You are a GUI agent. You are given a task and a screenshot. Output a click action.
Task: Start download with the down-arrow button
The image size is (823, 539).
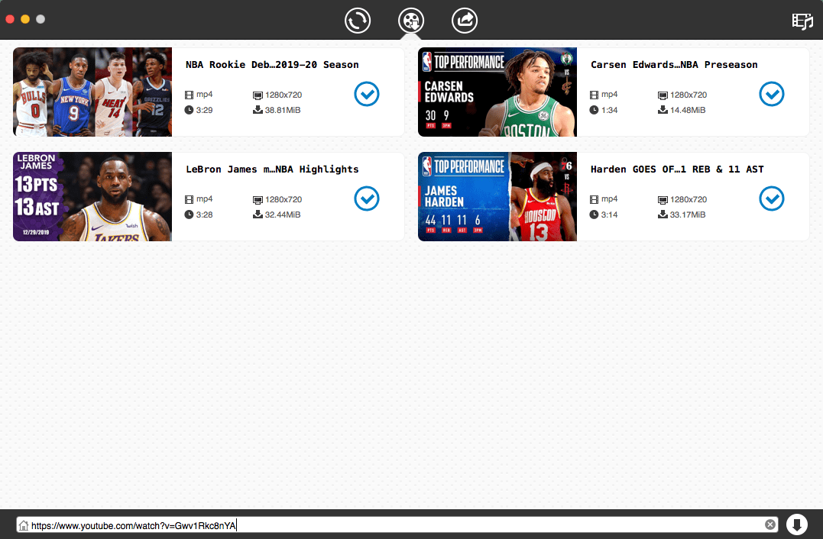[x=797, y=524]
